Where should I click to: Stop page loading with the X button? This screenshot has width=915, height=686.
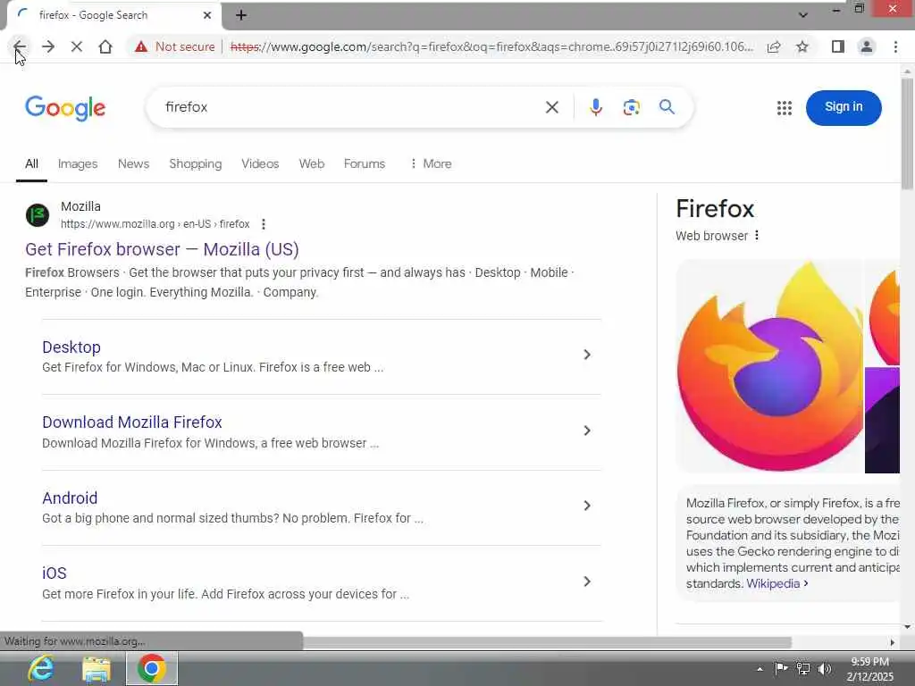77,46
